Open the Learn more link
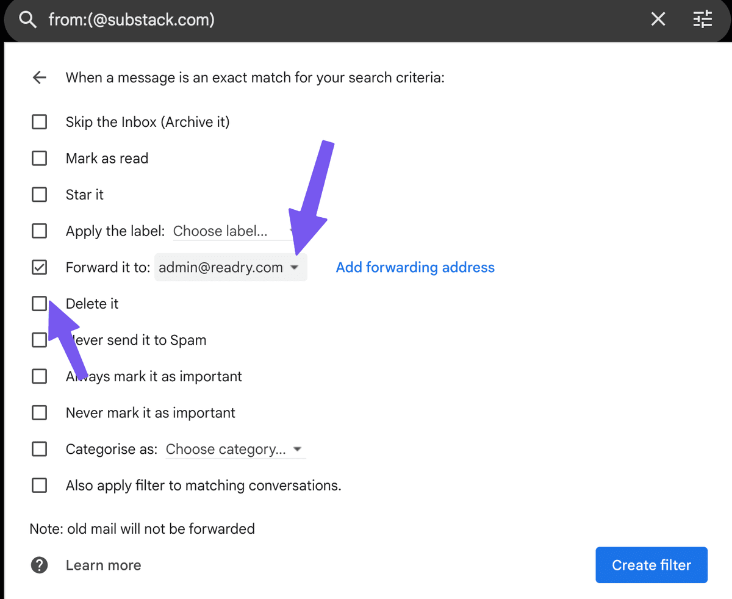Screen dimensions: 732x599 click(103, 565)
